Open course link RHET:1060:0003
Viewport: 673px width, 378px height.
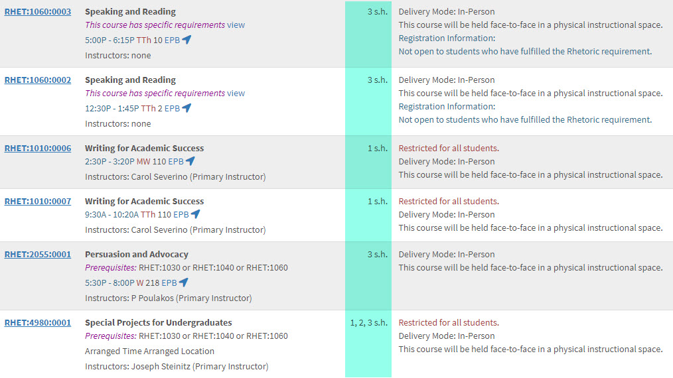coord(38,11)
